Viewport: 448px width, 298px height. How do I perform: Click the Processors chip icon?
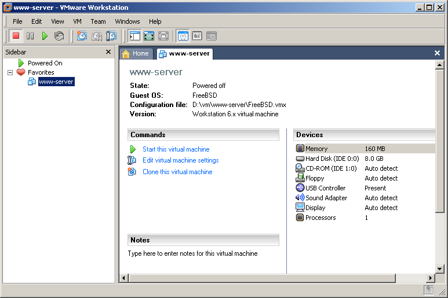[300, 218]
